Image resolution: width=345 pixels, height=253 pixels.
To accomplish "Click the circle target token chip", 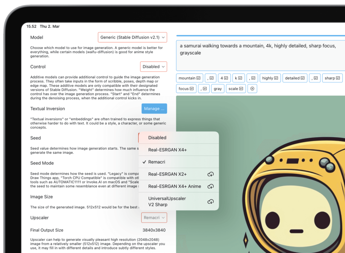I will click(x=252, y=89).
